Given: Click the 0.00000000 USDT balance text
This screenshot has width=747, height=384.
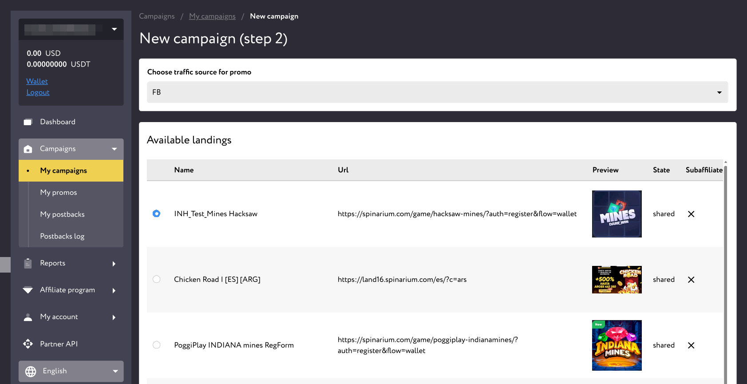Looking at the screenshot, I should click(x=58, y=64).
